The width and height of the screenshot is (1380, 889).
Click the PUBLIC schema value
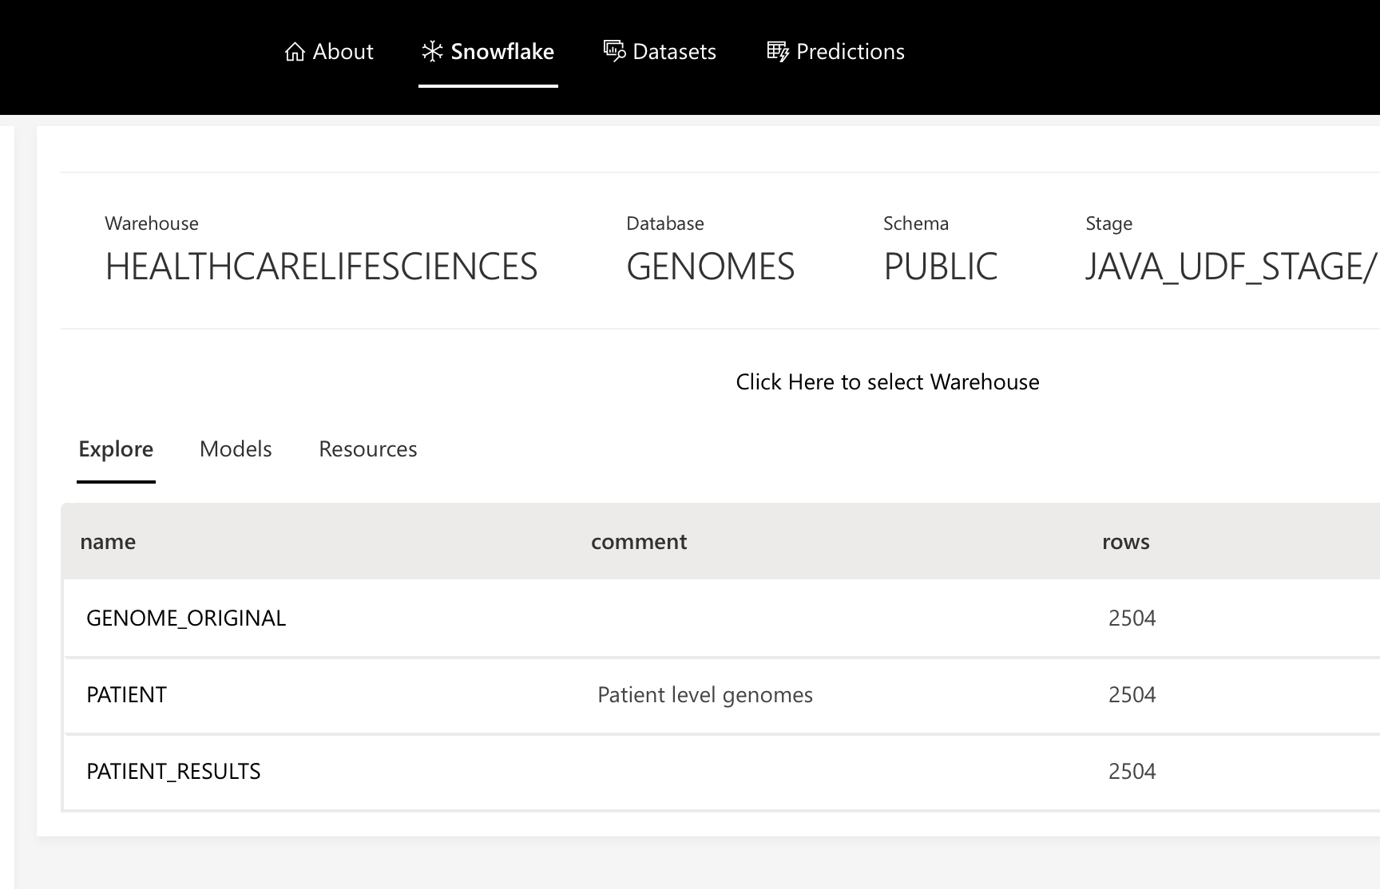tap(941, 267)
